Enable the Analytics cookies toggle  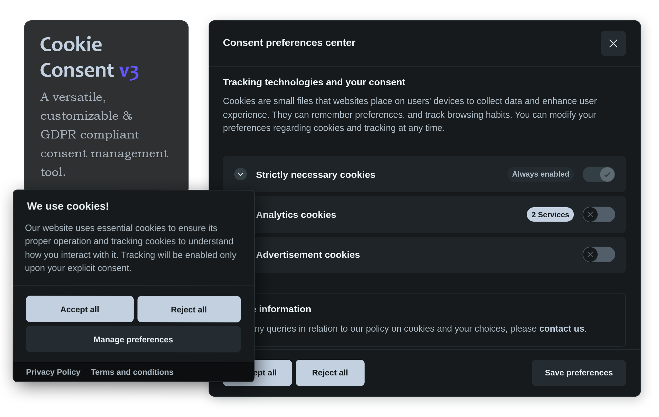[599, 214]
